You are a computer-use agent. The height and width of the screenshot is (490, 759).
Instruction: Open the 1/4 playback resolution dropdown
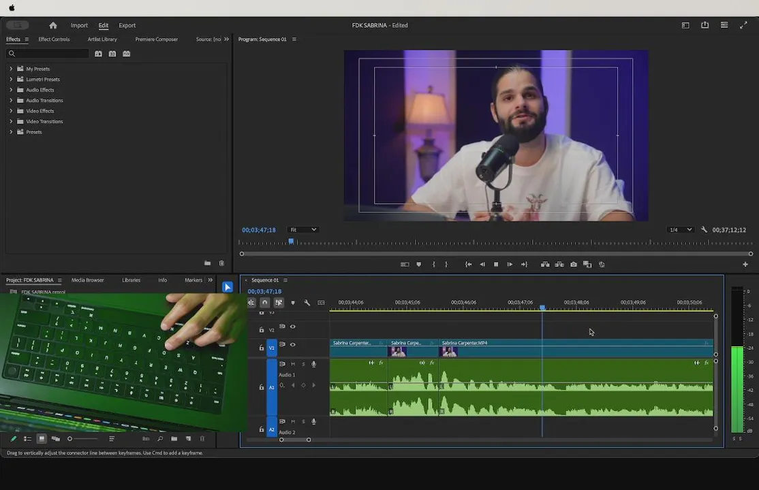680,230
